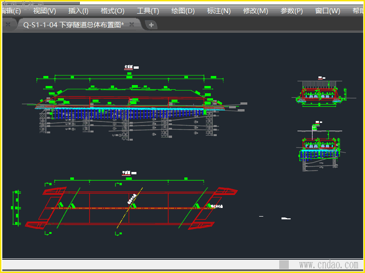Open the 视图(V) menu
The height and width of the screenshot is (273, 365).
44,11
